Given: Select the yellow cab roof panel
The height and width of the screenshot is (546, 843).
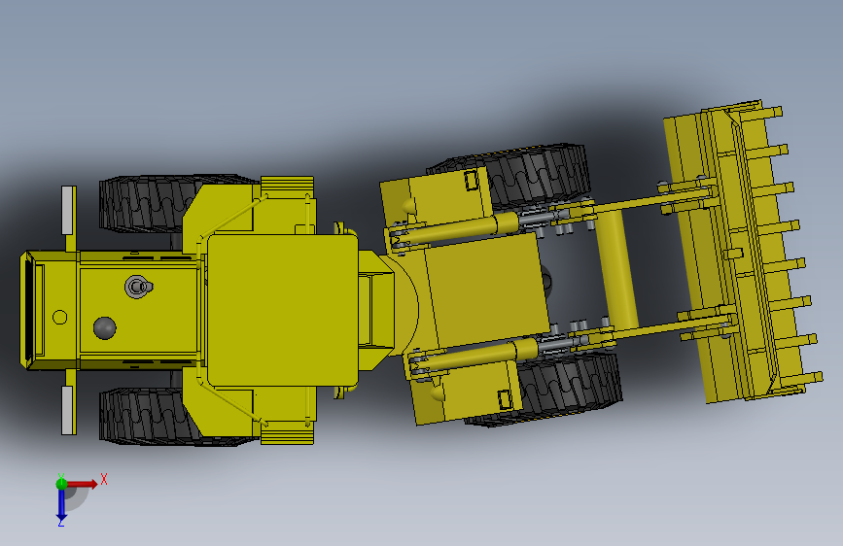Looking at the screenshot, I should (x=283, y=310).
